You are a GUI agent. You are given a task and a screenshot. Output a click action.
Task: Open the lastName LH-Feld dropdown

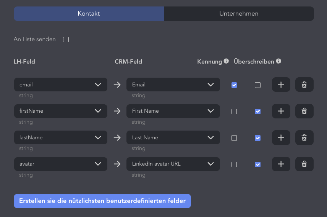coord(61,137)
